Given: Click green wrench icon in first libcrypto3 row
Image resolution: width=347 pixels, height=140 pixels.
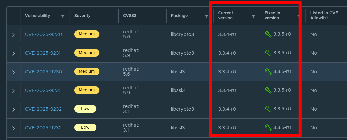Looking at the screenshot, I should [x=268, y=34].
